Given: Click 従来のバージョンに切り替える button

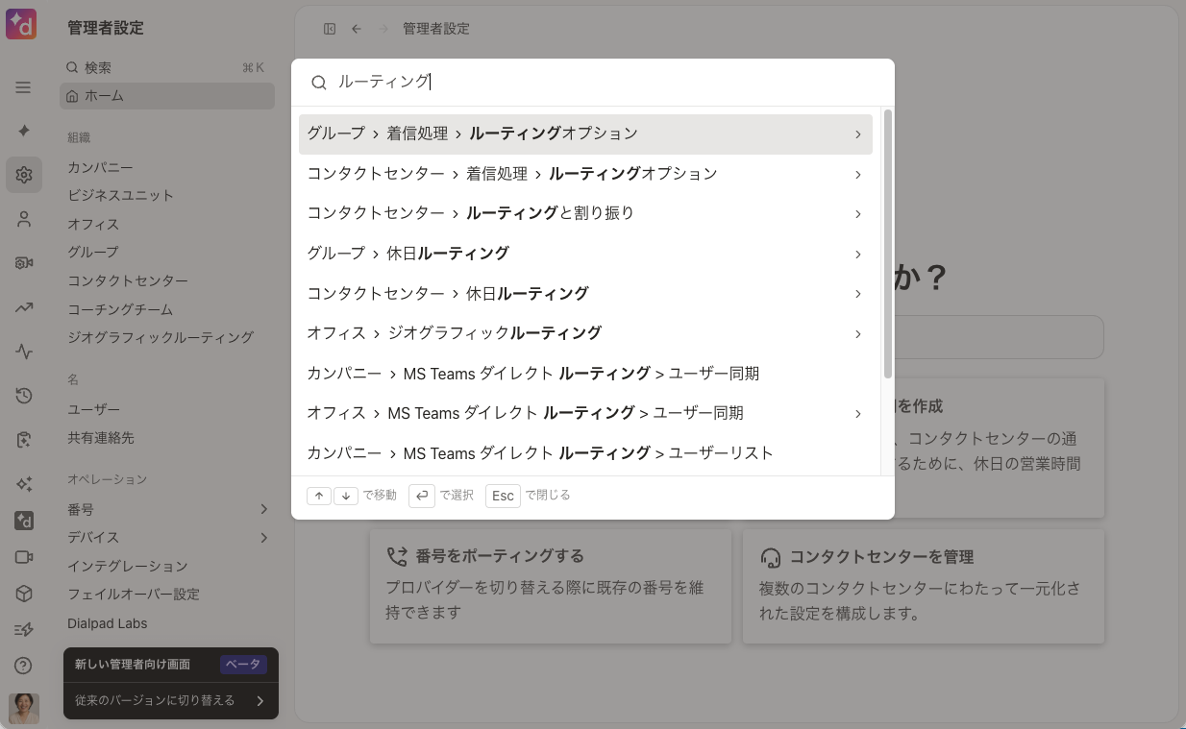Looking at the screenshot, I should 171,701.
